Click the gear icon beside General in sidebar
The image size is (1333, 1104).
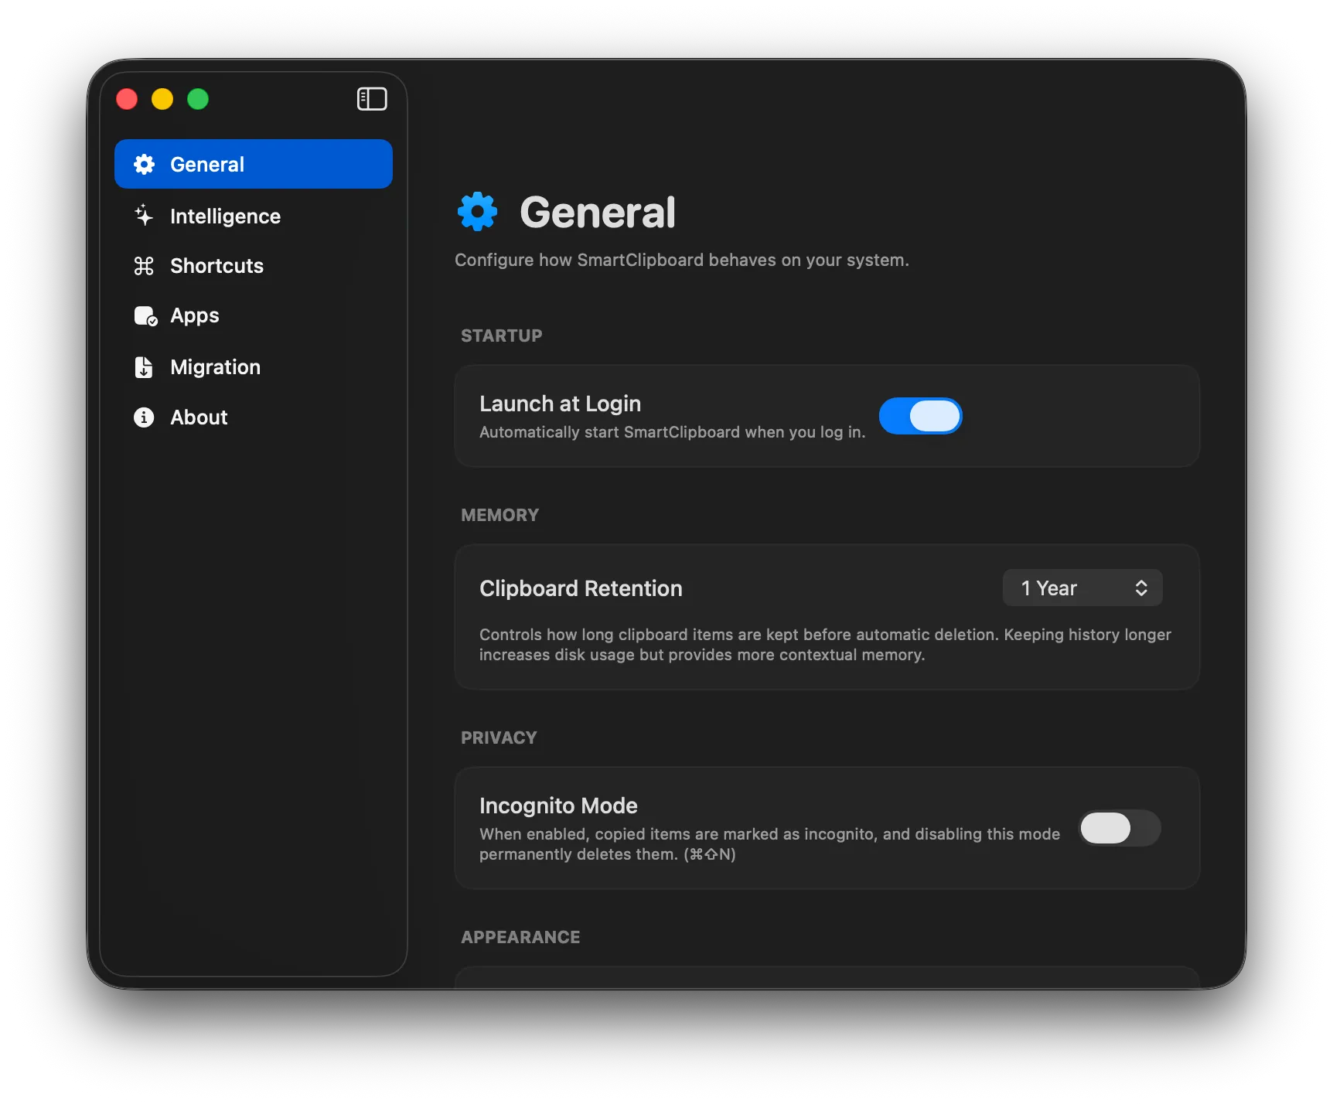pyautogui.click(x=144, y=164)
